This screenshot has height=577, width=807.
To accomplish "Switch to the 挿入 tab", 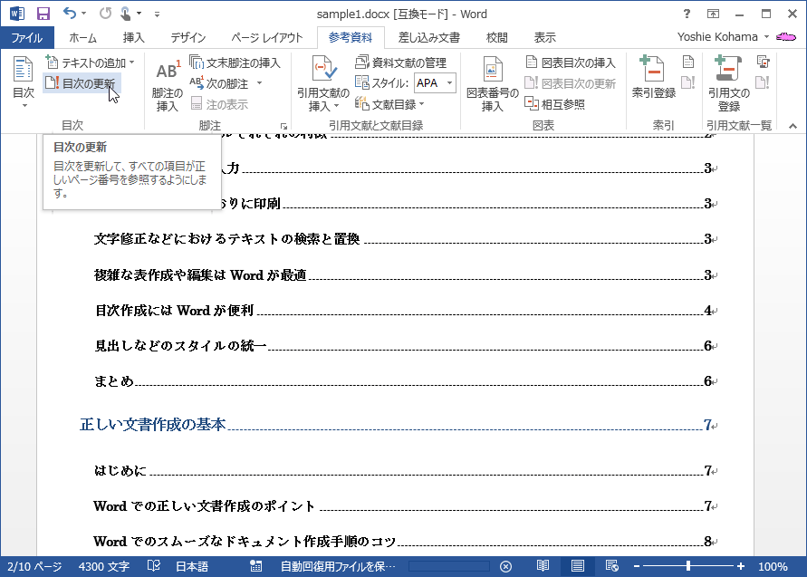I will [x=134, y=37].
